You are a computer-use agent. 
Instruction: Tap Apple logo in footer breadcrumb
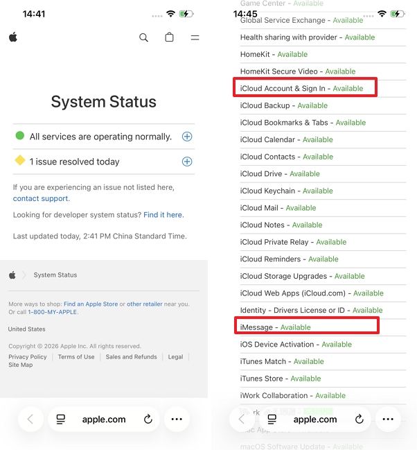click(x=12, y=275)
